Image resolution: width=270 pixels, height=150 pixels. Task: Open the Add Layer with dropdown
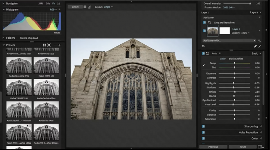coord(229,40)
